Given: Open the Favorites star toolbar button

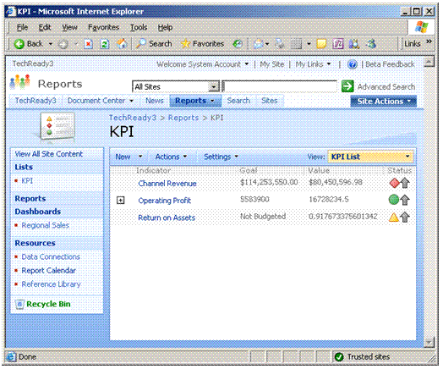Looking at the screenshot, I should click(202, 44).
